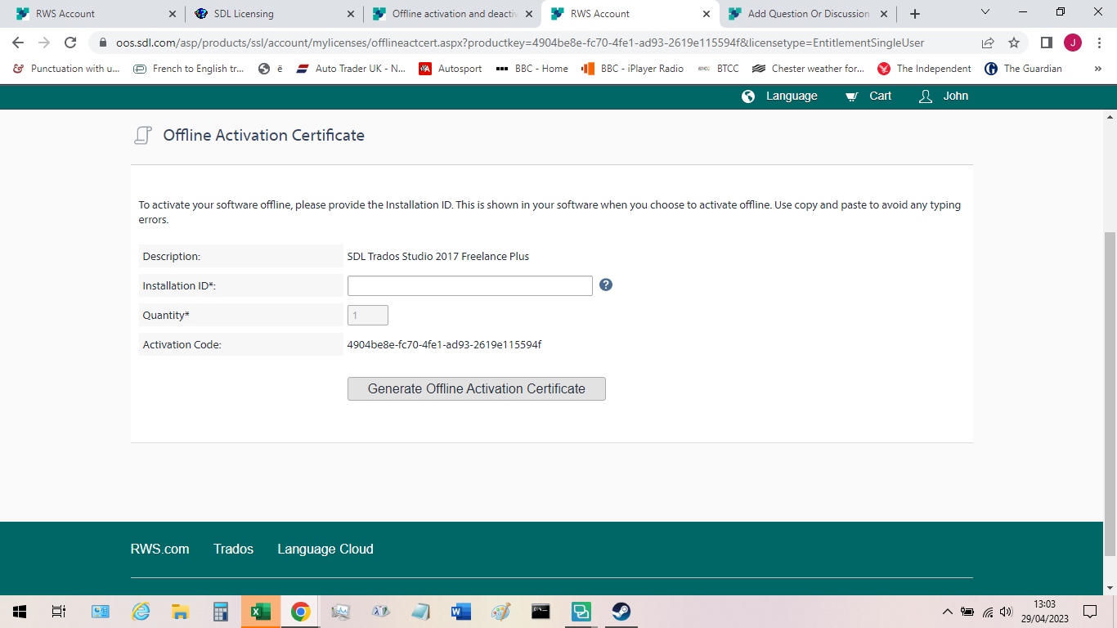Open the Cart icon
1117x628 pixels.
point(850,96)
